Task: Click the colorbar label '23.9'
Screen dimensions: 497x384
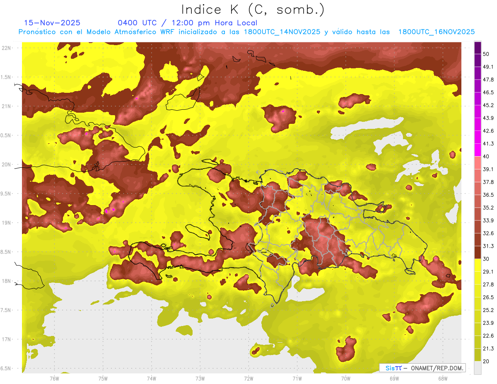Action: click(488, 323)
